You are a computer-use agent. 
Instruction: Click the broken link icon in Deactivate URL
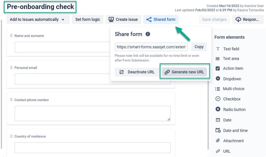click(122, 72)
